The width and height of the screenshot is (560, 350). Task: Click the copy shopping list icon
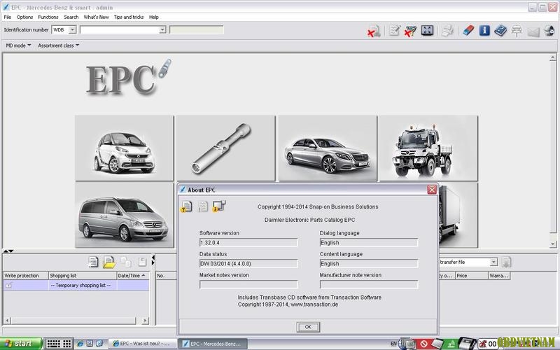(126, 262)
